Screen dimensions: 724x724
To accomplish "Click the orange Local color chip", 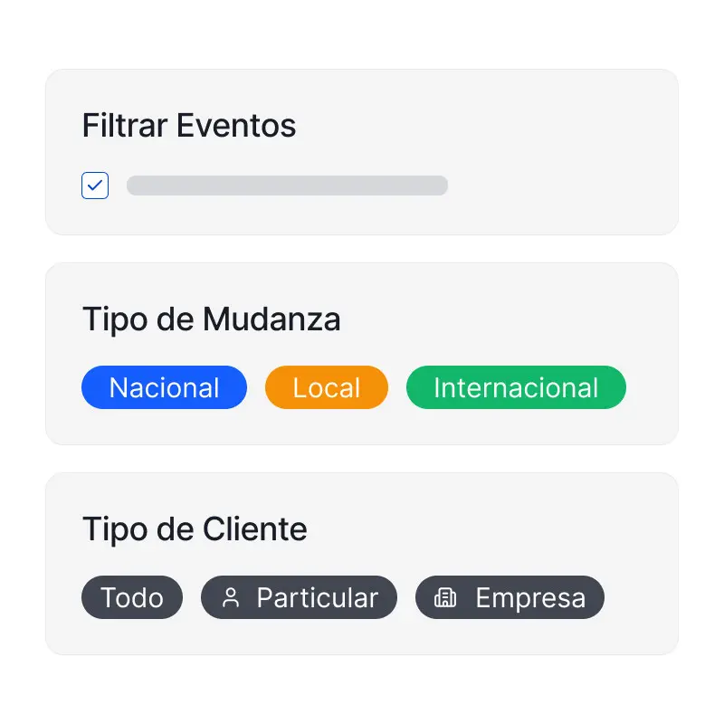I will pos(326,387).
